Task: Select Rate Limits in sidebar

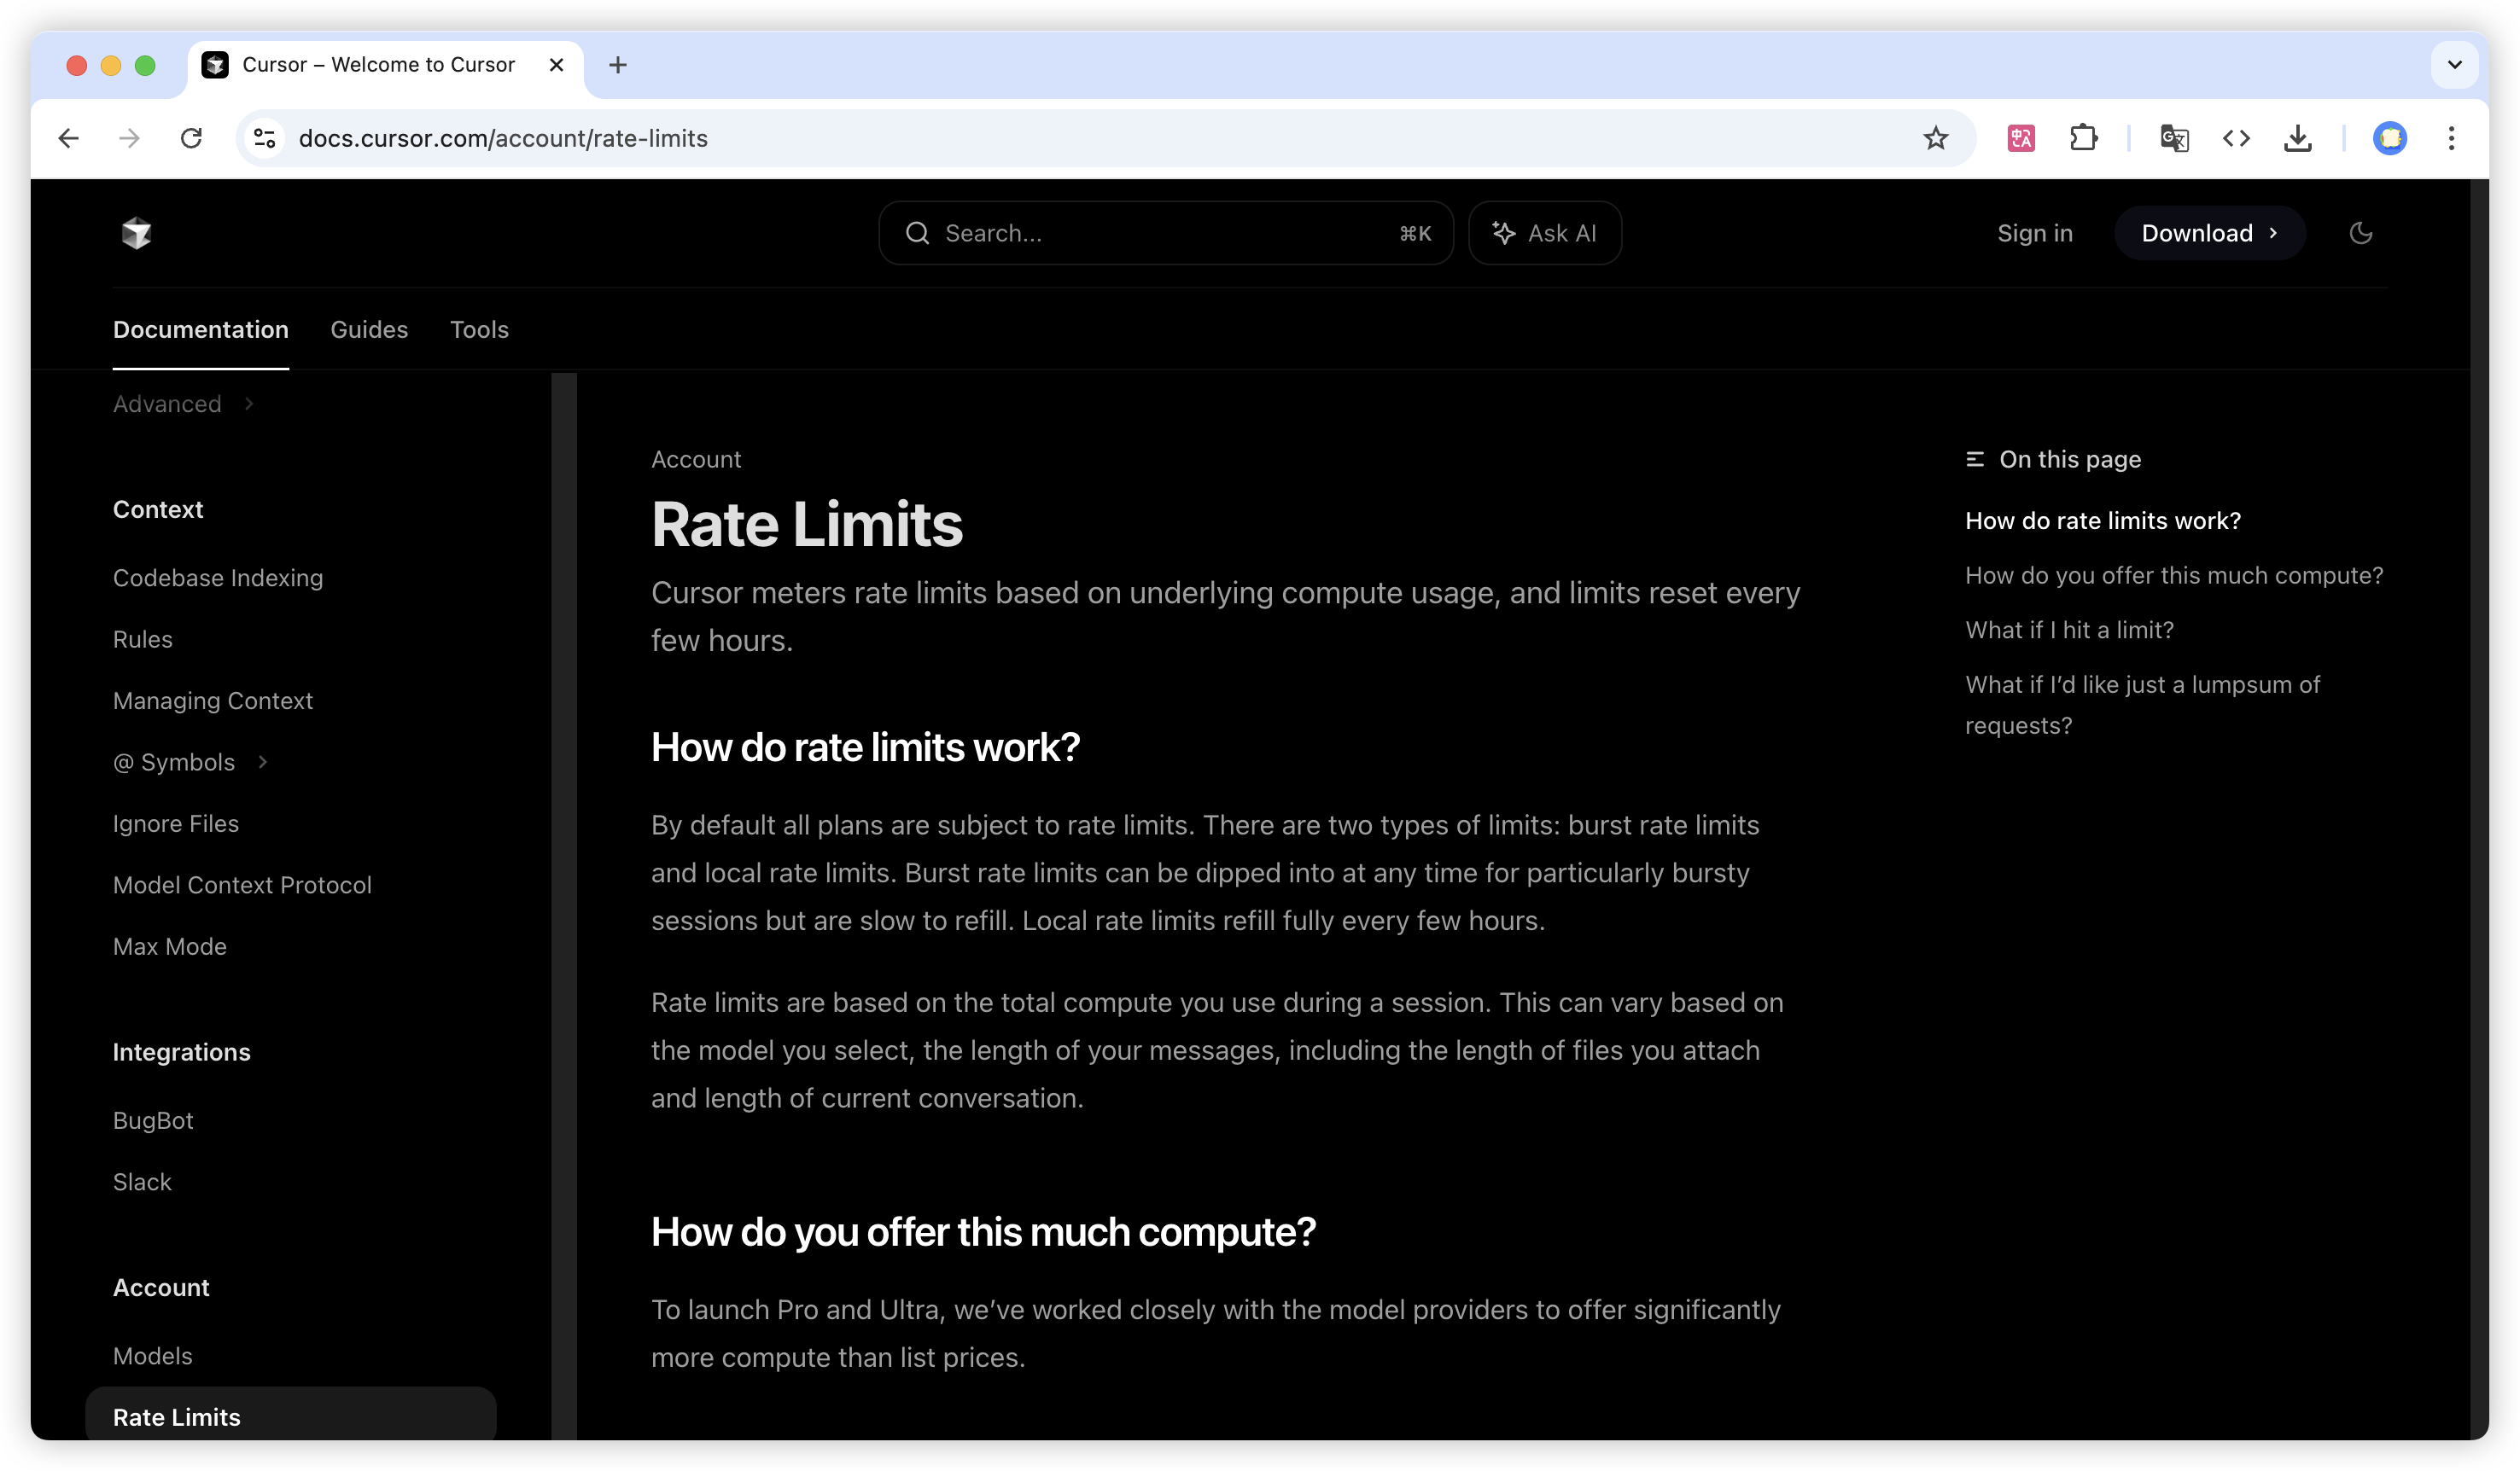Action: pos(291,1414)
